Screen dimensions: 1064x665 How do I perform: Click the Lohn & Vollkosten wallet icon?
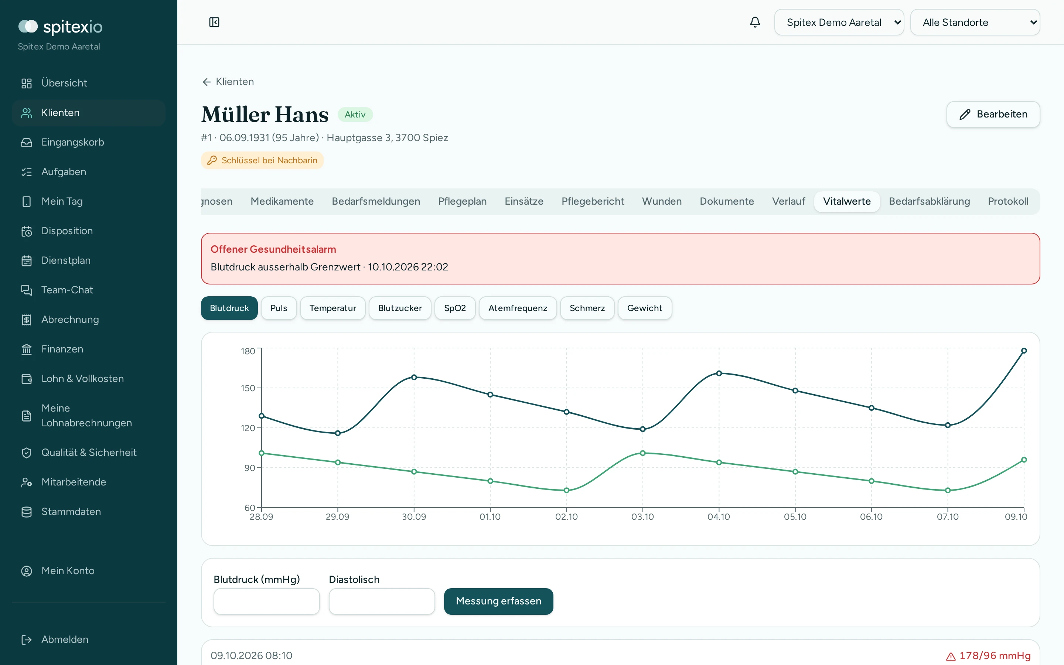click(26, 379)
